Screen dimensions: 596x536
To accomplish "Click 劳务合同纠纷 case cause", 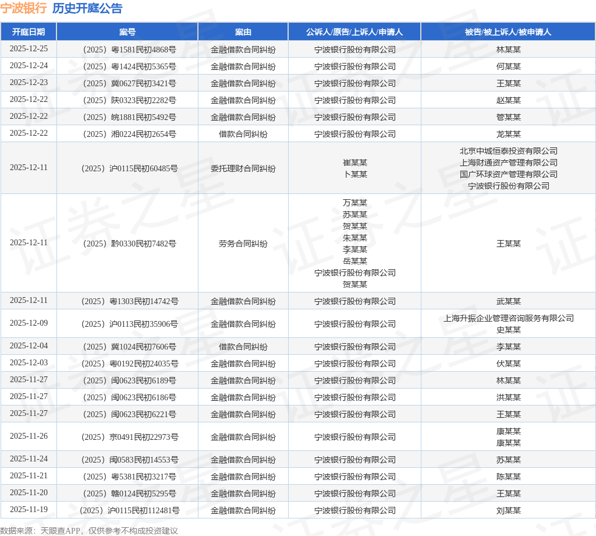I will point(243,244).
